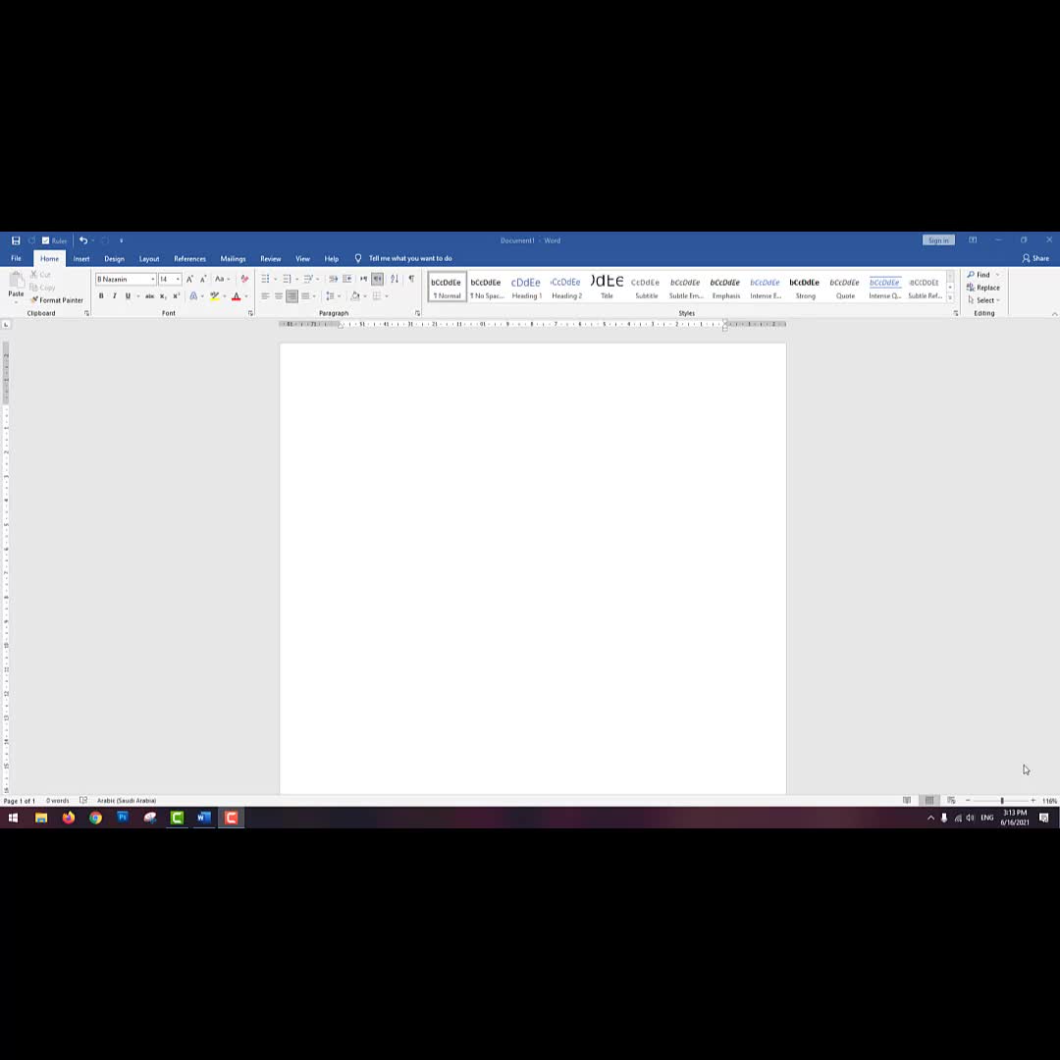Screen dimensions: 1060x1060
Task: Click the Clear All Formatting icon
Action: [244, 279]
